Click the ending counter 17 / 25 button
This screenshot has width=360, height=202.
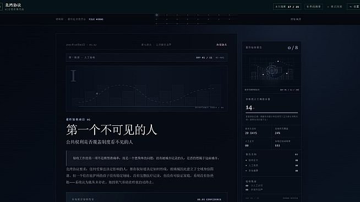[287, 7]
